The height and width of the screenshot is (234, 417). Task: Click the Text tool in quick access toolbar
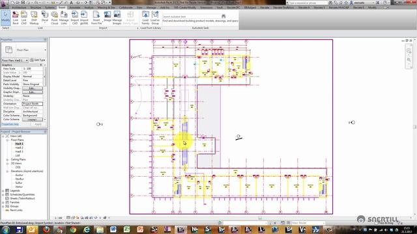coord(71,3)
